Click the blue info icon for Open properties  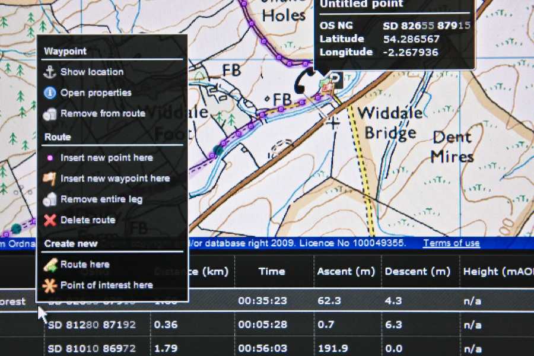[50, 93]
